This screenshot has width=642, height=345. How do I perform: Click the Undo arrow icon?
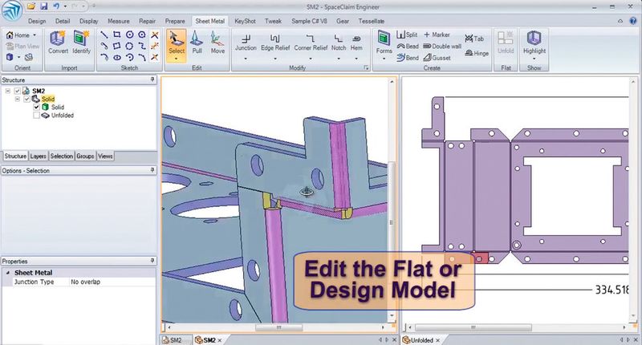[56, 6]
